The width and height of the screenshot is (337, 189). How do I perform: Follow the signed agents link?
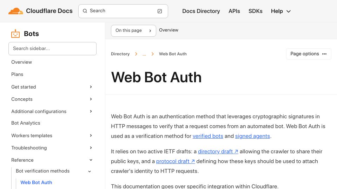click(252, 136)
